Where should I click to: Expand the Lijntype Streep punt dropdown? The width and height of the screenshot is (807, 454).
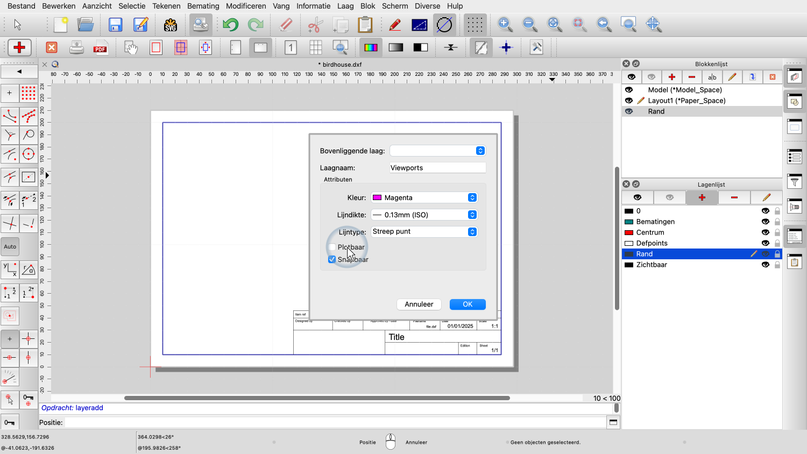(424, 232)
